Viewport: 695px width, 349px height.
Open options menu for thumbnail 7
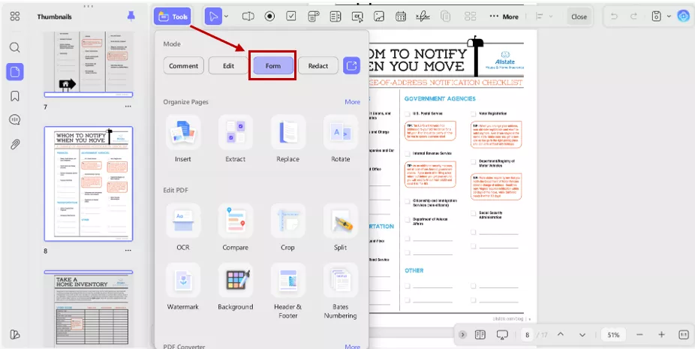128,107
